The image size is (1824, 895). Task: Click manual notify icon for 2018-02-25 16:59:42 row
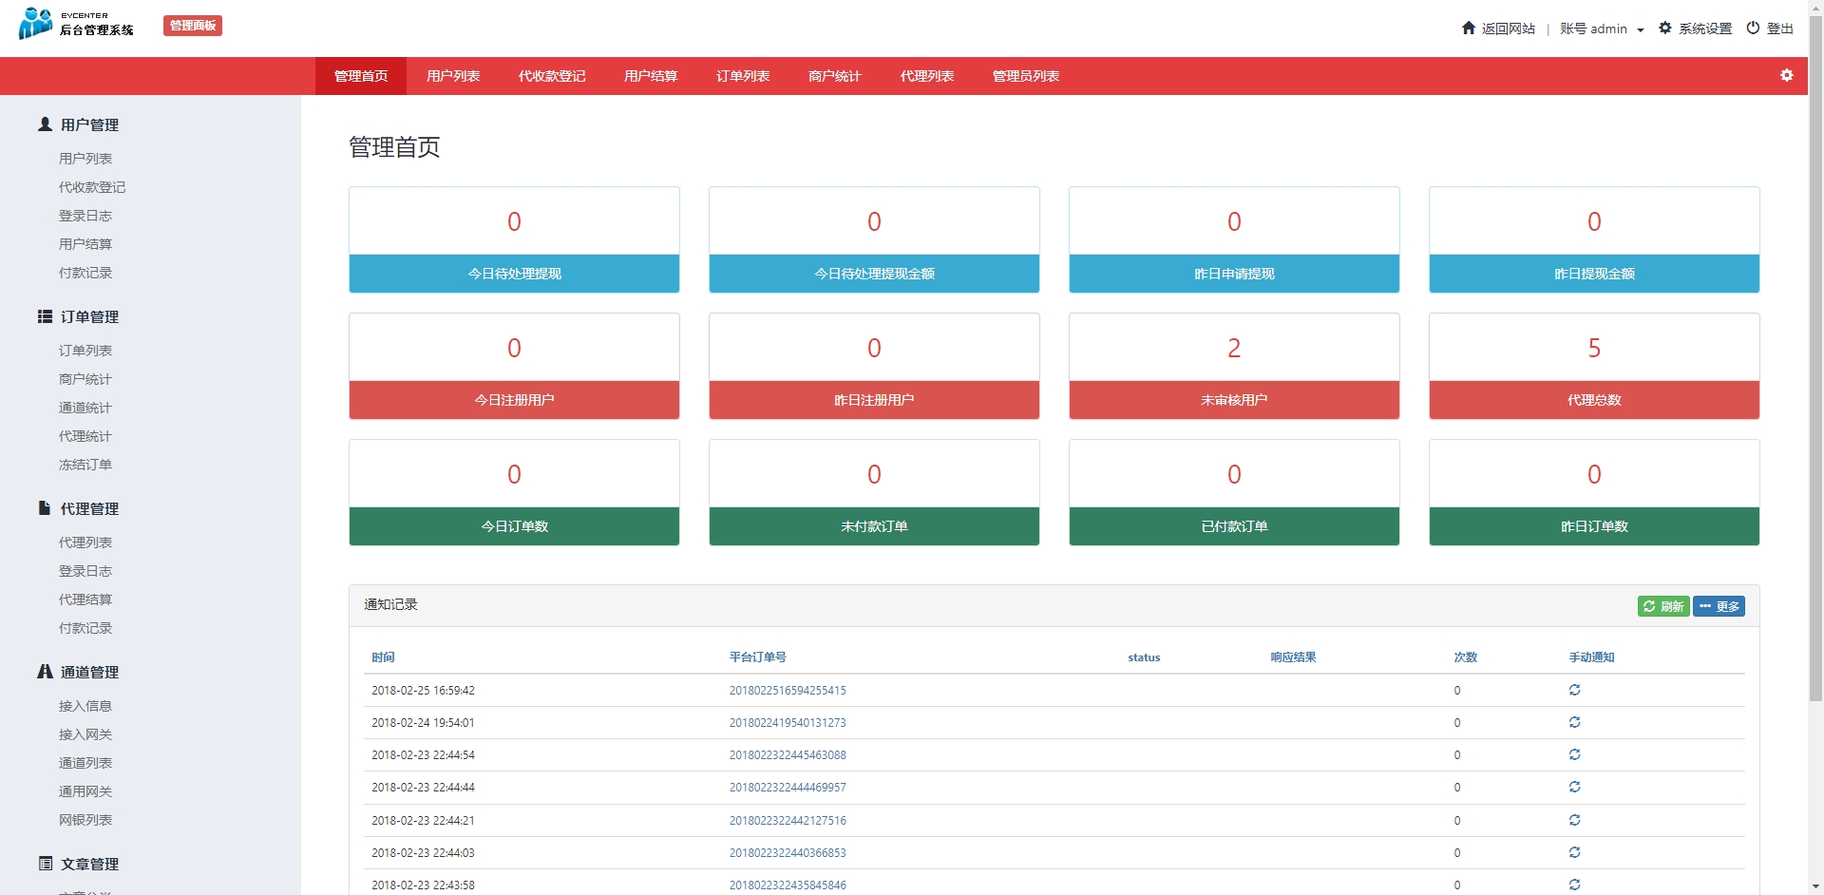coord(1574,690)
